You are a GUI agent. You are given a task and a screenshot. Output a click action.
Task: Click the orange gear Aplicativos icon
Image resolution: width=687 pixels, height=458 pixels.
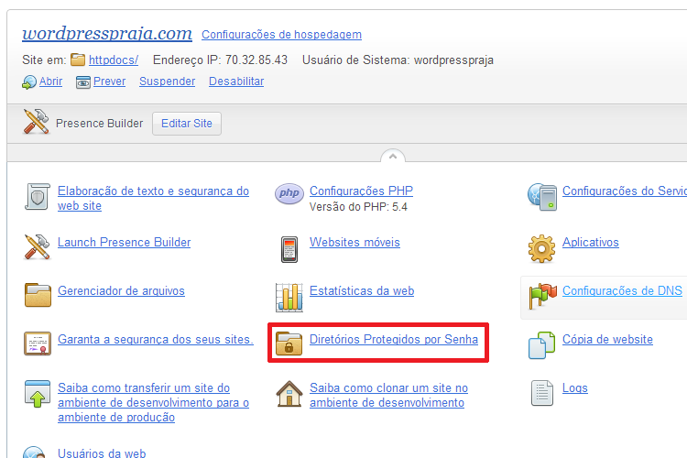(541, 248)
